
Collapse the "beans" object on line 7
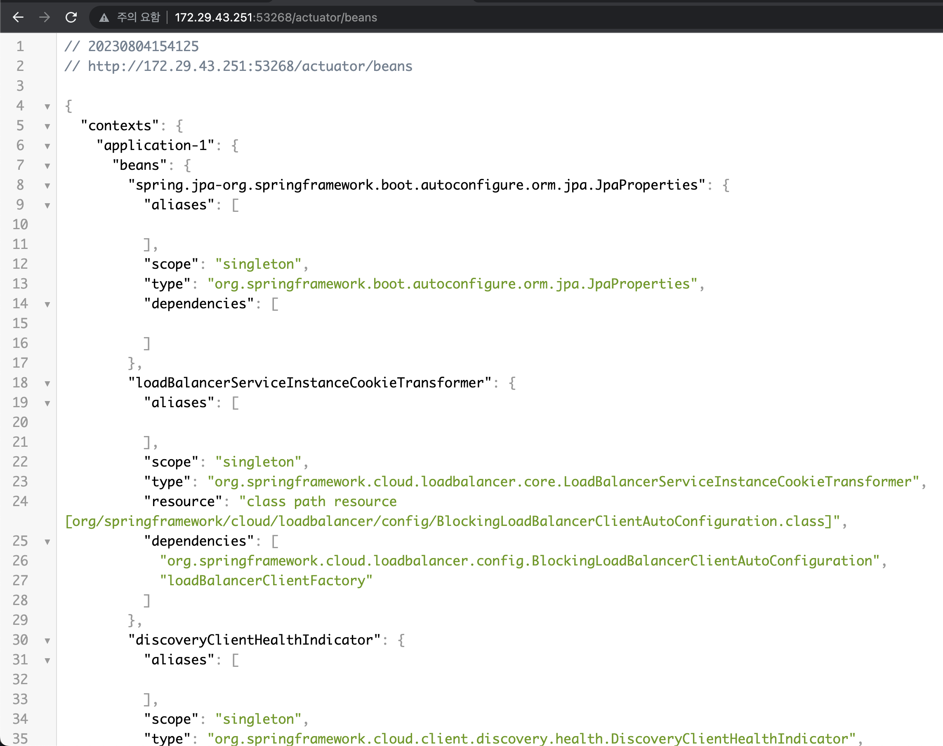(x=47, y=166)
